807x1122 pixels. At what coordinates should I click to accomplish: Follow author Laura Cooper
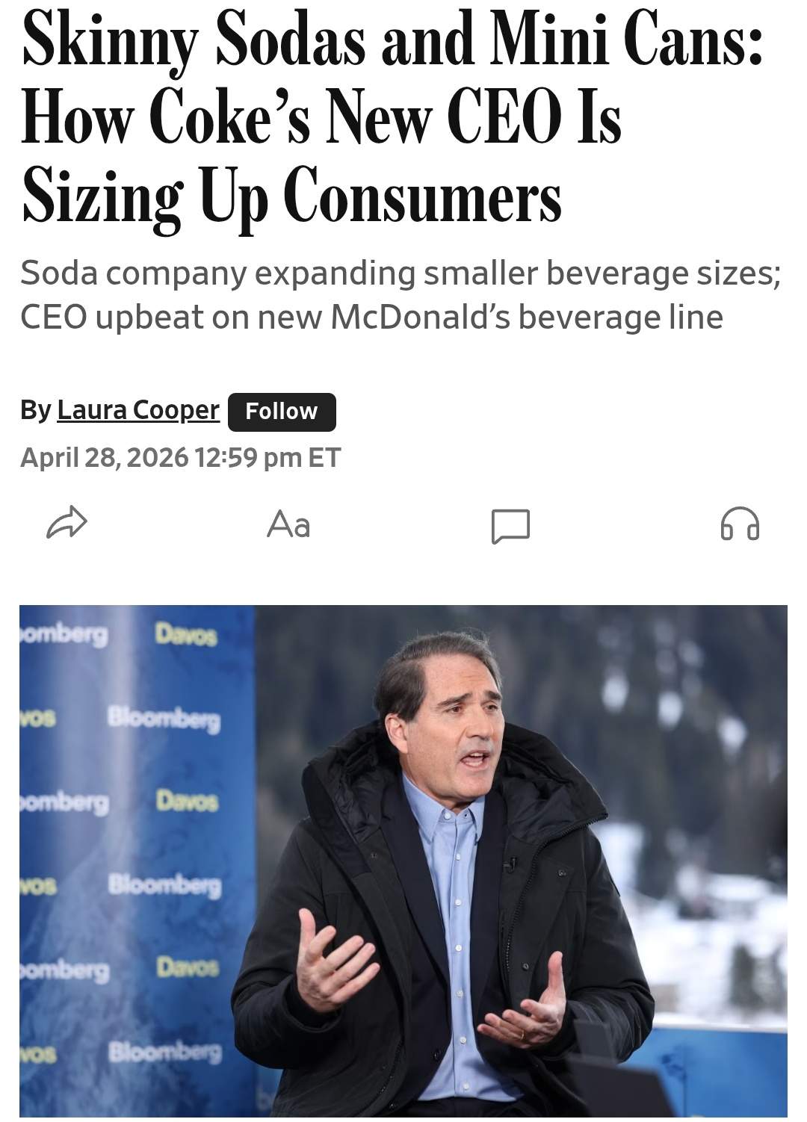[282, 412]
